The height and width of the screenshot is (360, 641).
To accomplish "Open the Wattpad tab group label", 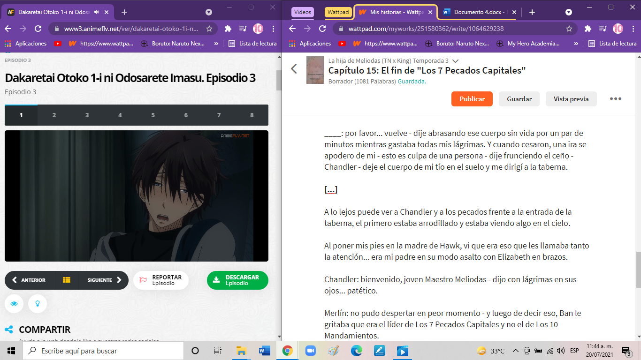I will pyautogui.click(x=338, y=12).
